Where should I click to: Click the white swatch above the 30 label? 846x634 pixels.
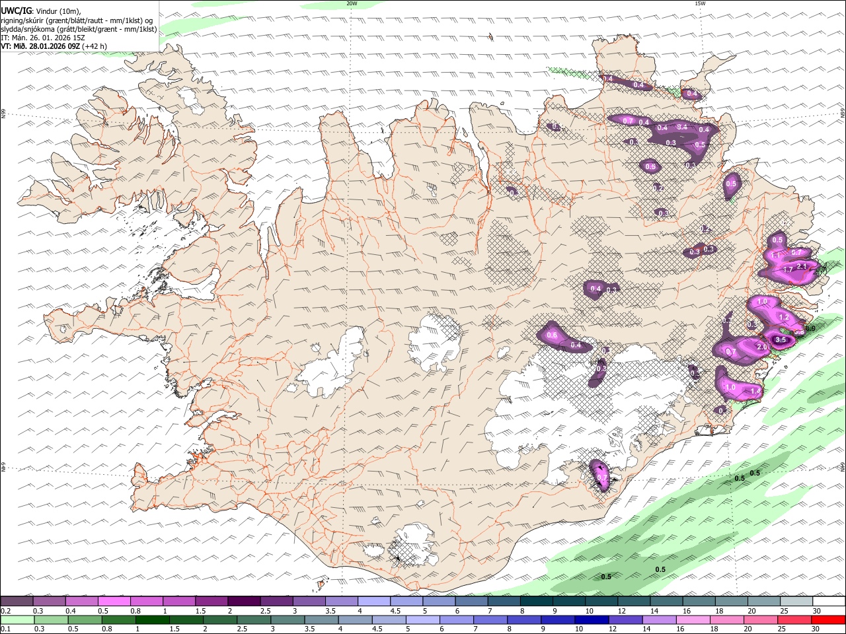pyautogui.click(x=829, y=601)
